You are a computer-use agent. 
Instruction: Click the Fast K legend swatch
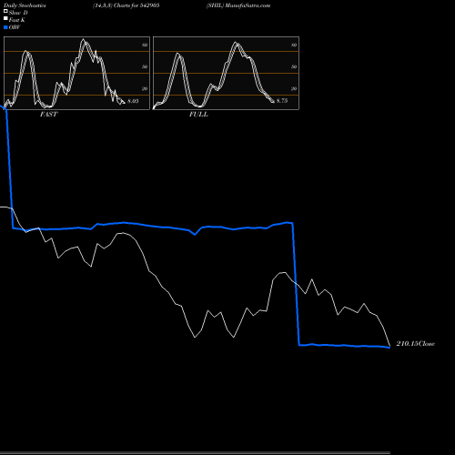5,18
